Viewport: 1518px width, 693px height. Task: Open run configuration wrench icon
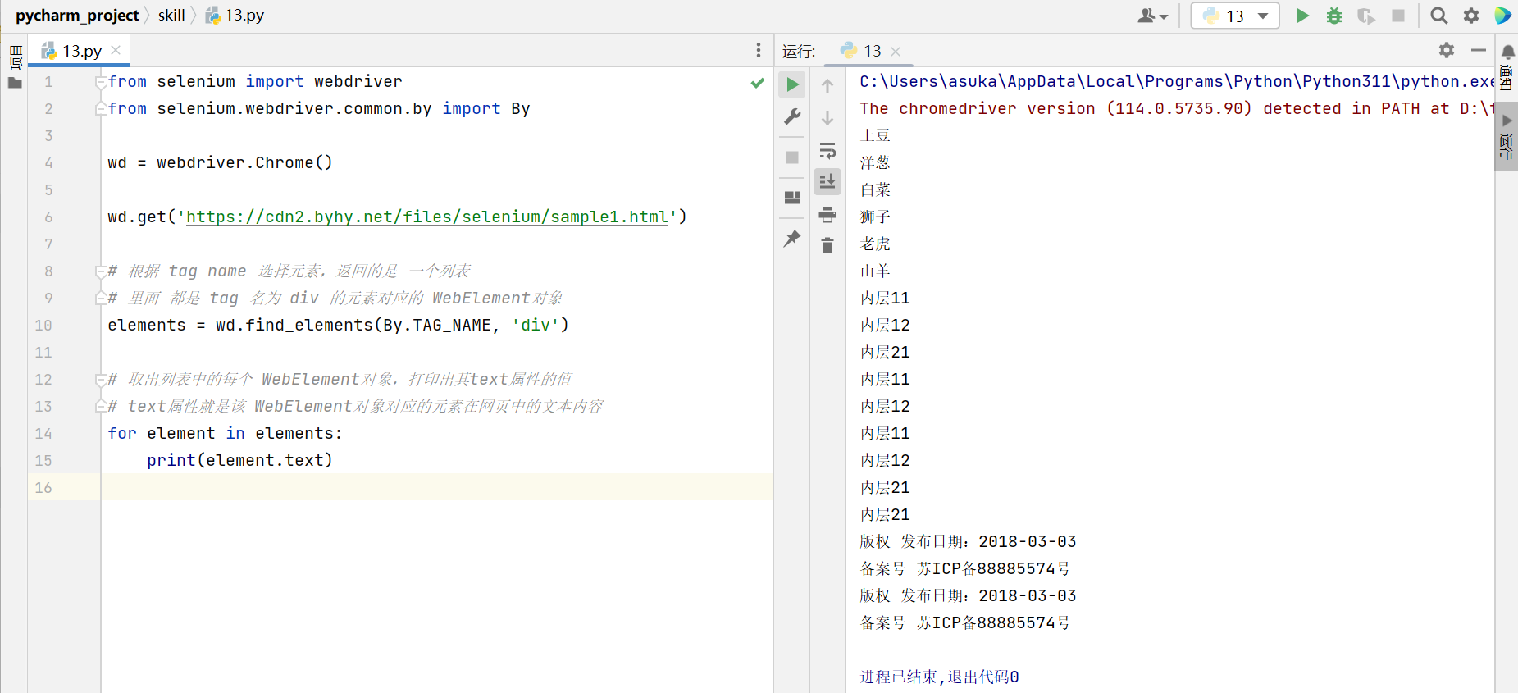tap(792, 117)
